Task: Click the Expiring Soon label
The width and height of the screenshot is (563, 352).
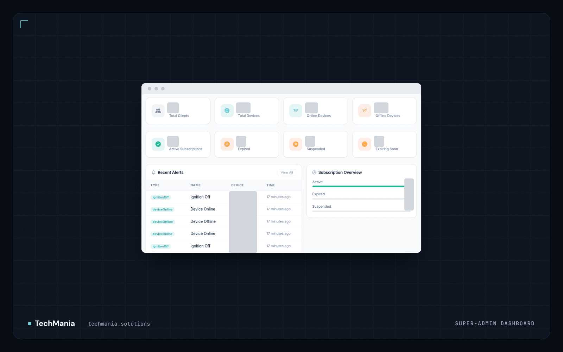Action: click(x=387, y=149)
